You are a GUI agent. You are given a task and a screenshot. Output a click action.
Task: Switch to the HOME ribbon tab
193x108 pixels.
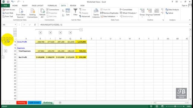[x=15, y=6]
